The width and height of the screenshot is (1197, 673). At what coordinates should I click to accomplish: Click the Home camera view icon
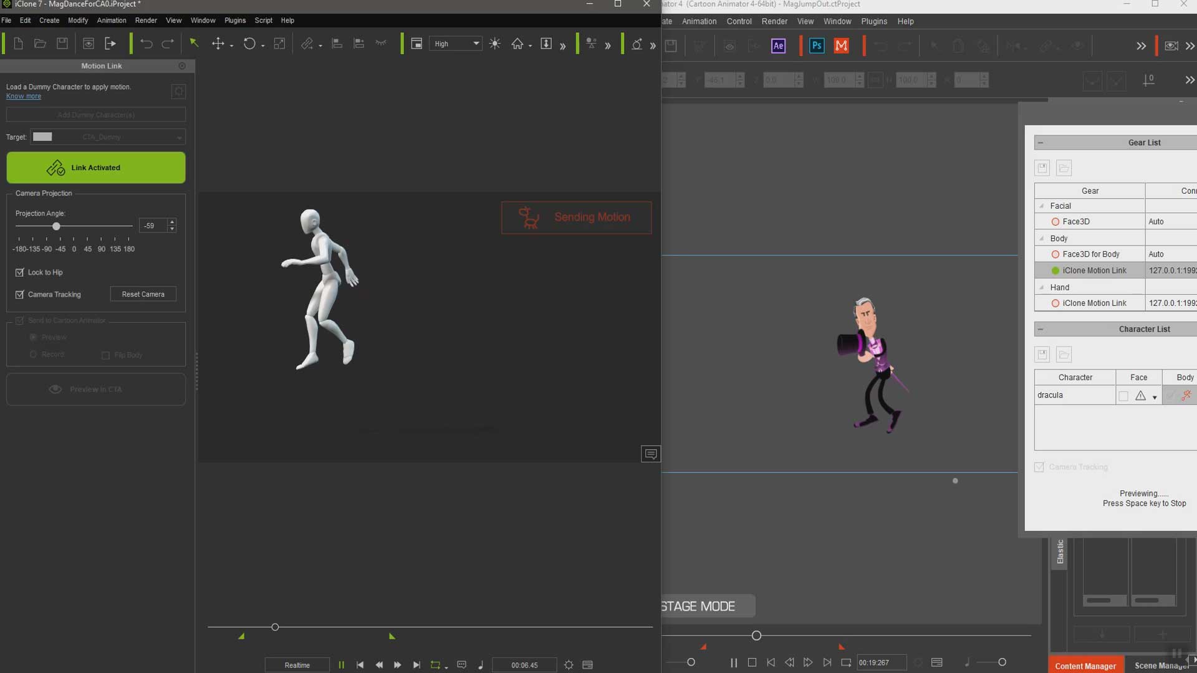click(517, 44)
